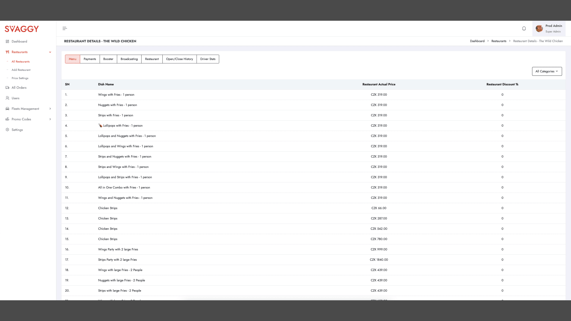Open the notifications bell
The image size is (571, 321).
pos(524,29)
